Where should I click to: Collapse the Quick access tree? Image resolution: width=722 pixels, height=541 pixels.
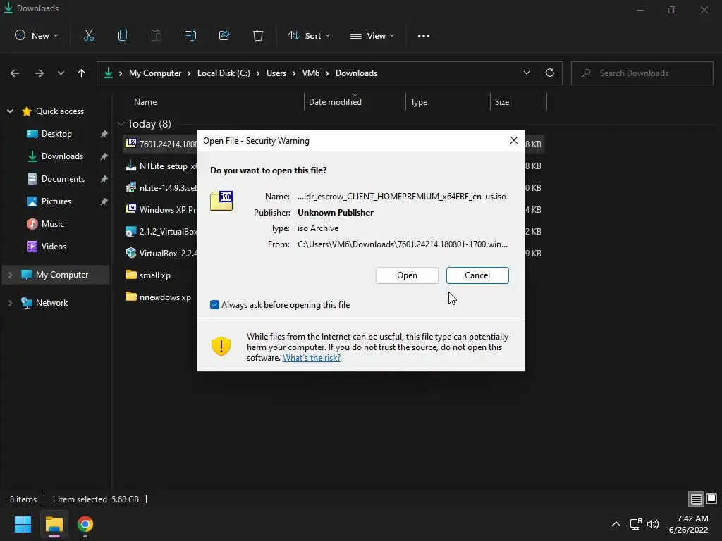pos(10,111)
